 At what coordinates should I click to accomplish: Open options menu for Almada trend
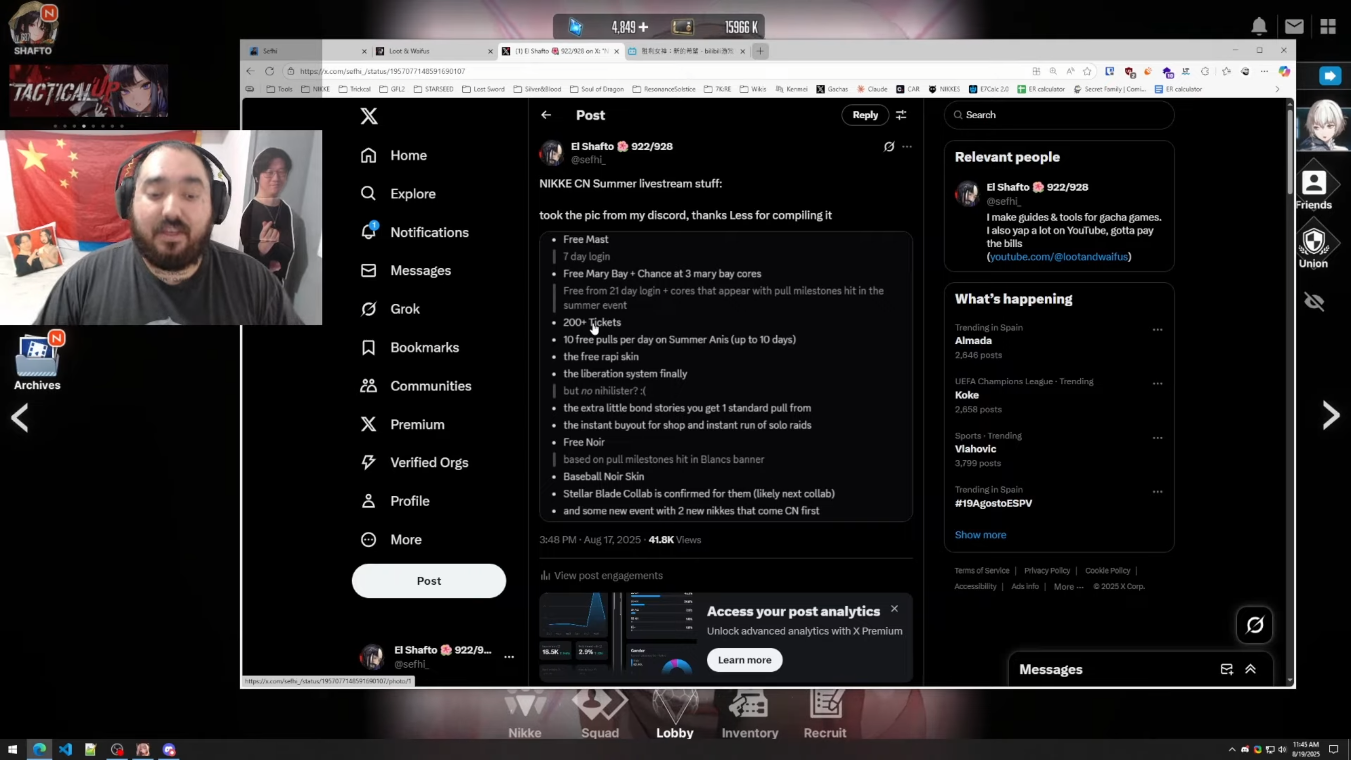click(1157, 330)
